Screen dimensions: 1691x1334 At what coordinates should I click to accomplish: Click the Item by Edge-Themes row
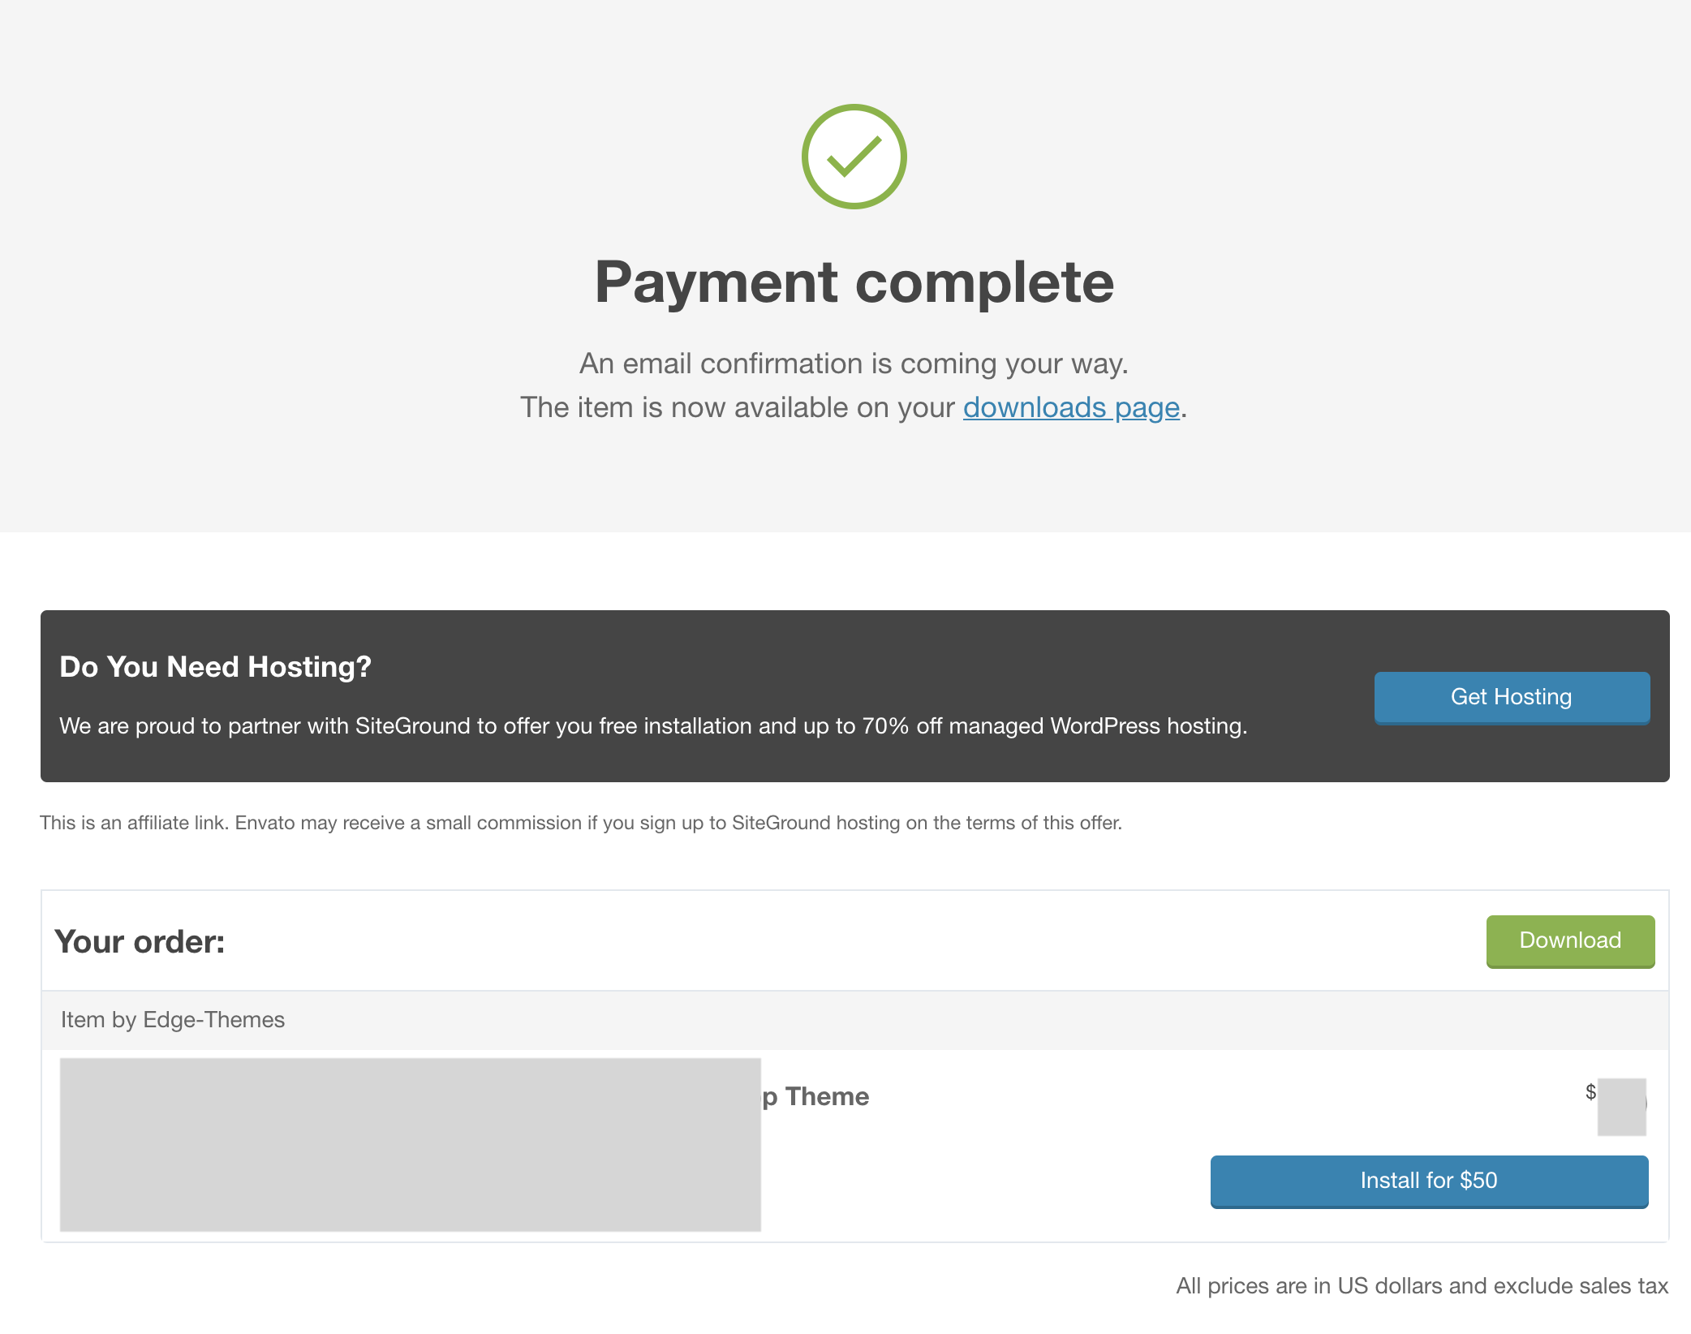tap(855, 1020)
